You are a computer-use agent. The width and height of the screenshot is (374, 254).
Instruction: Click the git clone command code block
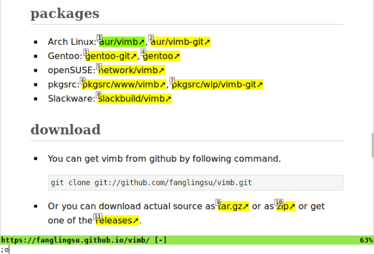[x=195, y=183]
